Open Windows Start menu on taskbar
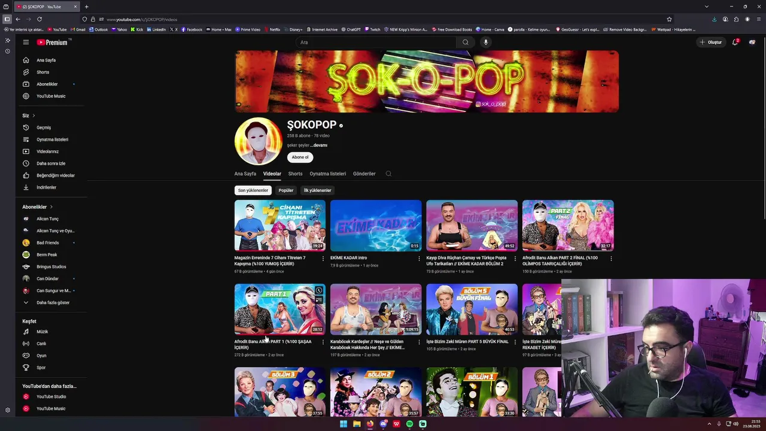Screen dimensions: 766x431 [x=344, y=424]
